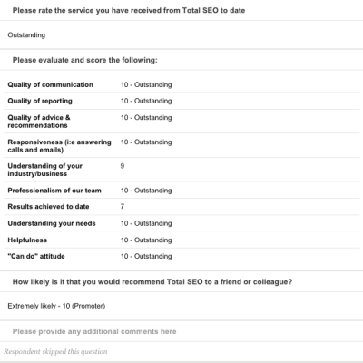Select the 'Quality of communication' row label

[x=50, y=84]
